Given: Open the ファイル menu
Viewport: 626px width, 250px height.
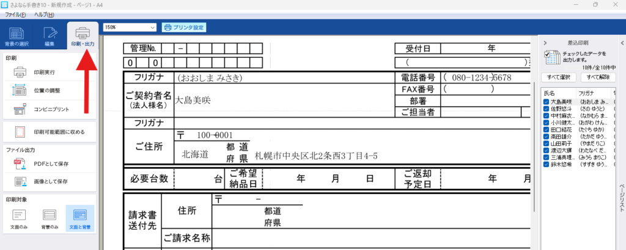Looking at the screenshot, I should pyautogui.click(x=15, y=14).
